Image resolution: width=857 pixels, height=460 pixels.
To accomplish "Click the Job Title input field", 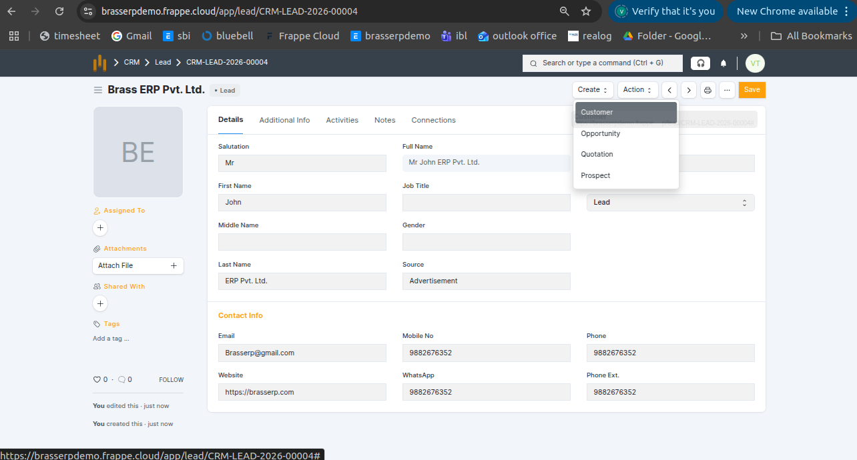I will tap(486, 203).
